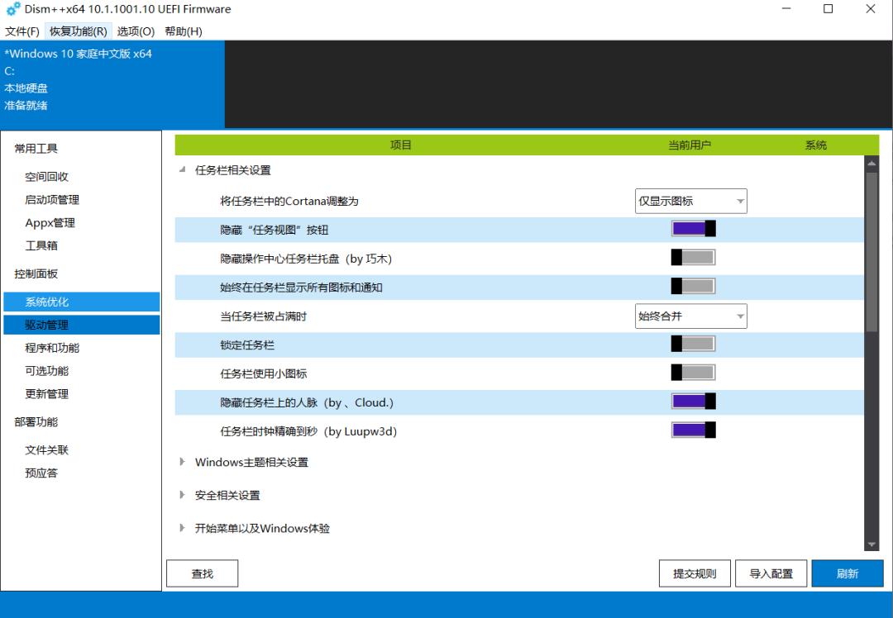Open the 文件(F) menu
Screen dimensions: 893x618
coord(22,31)
